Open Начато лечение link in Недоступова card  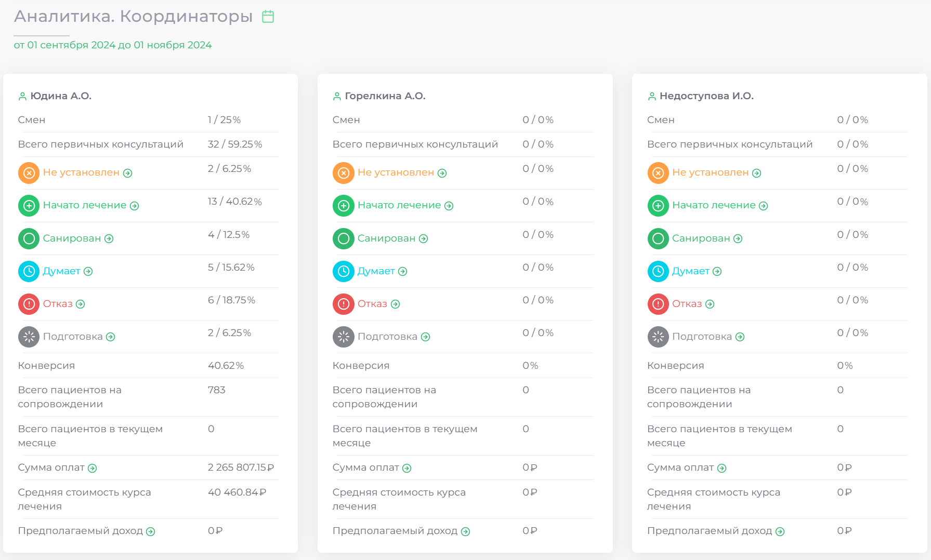720,205
